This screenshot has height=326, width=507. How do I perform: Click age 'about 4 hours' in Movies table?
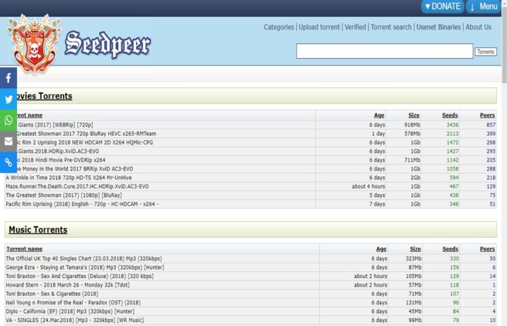click(x=368, y=186)
